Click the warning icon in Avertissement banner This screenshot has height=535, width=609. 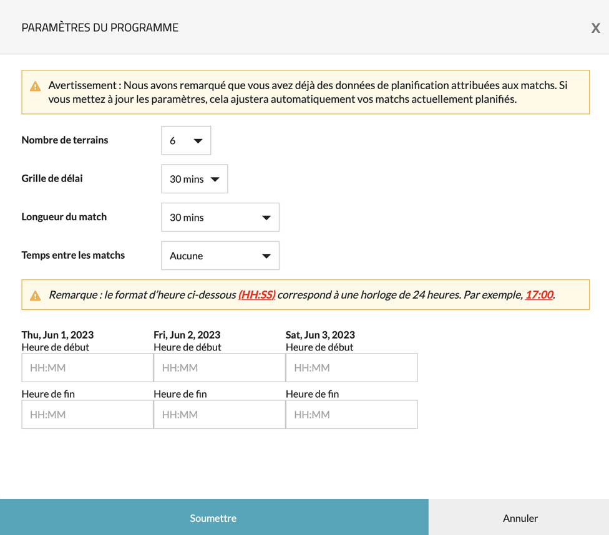point(36,86)
